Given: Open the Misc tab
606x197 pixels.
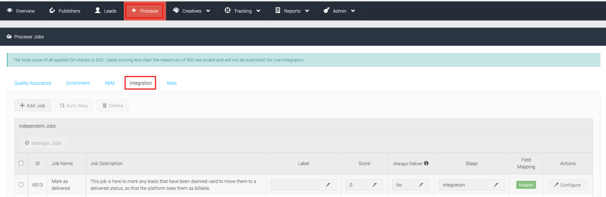Looking at the screenshot, I should coord(172,83).
